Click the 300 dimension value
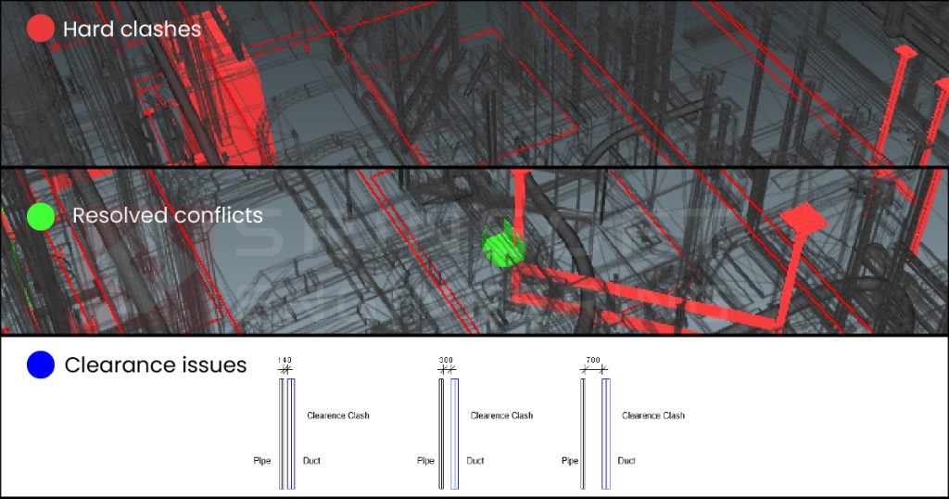Image resolution: width=949 pixels, height=499 pixels. click(446, 360)
